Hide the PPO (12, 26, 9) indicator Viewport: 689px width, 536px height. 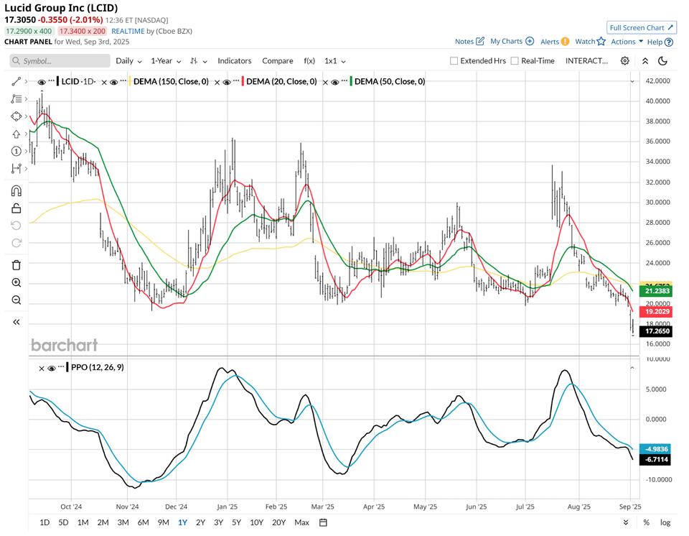(52, 368)
